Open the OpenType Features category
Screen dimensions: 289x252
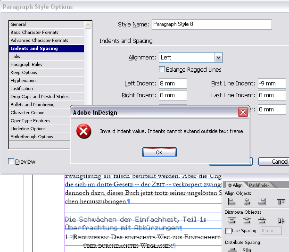coord(40,121)
